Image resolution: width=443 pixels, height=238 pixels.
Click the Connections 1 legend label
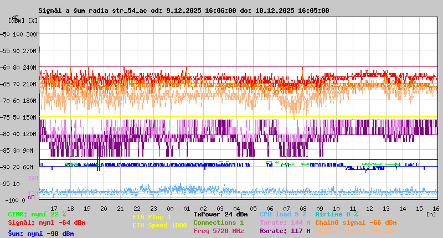218,223
